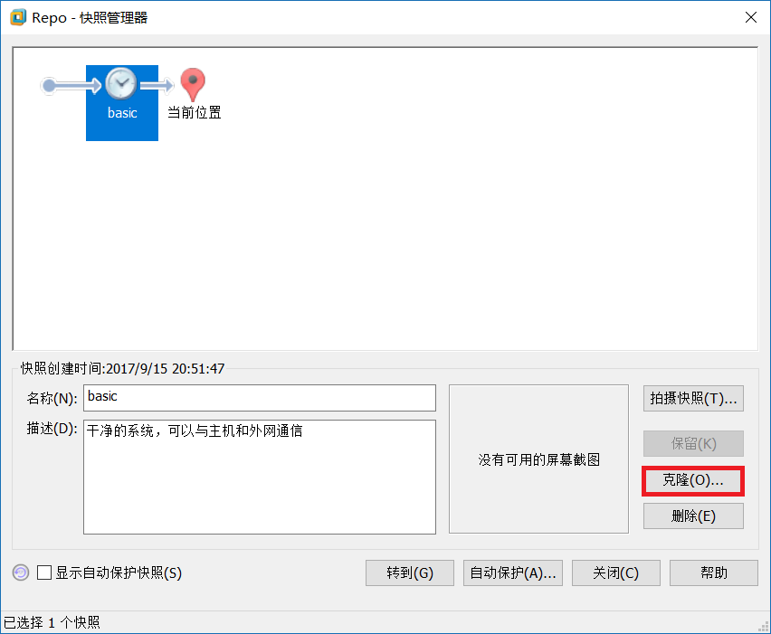Viewport: 771px width, 634px height.
Task: Focus the 名称(N) input field
Action: [x=260, y=398]
